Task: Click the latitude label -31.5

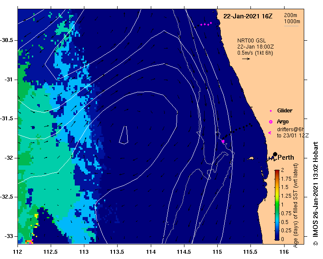Action: point(7,119)
